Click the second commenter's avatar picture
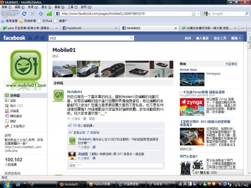The height and width of the screenshot is (188, 251). [72, 156]
